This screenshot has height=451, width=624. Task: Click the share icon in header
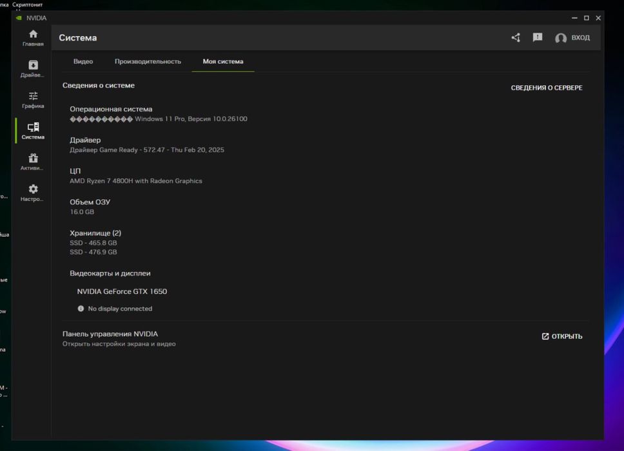(516, 38)
